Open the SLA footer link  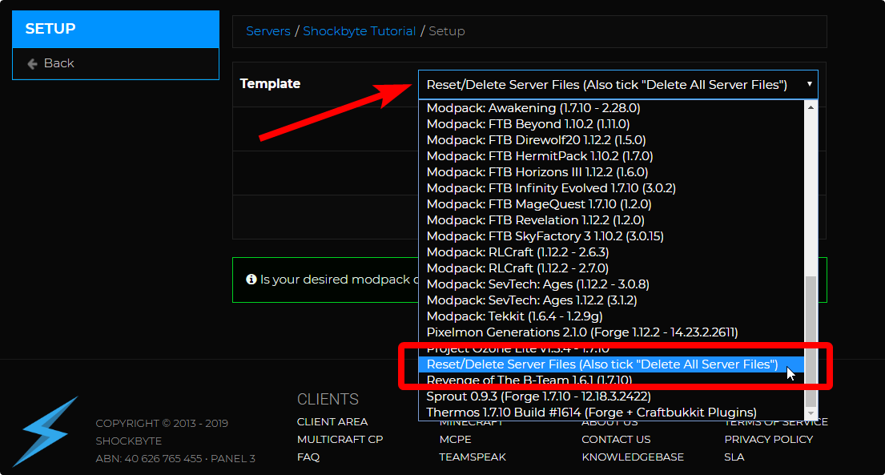(734, 457)
